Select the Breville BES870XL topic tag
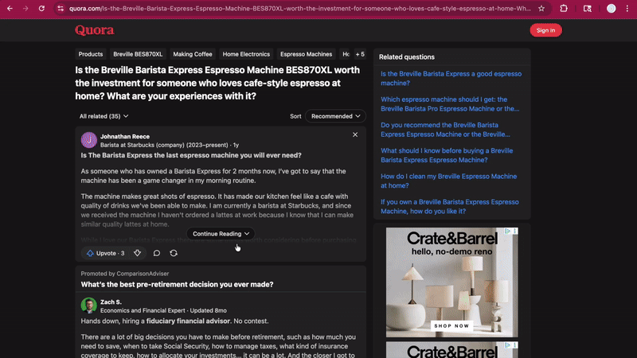The height and width of the screenshot is (358, 637). tap(138, 54)
